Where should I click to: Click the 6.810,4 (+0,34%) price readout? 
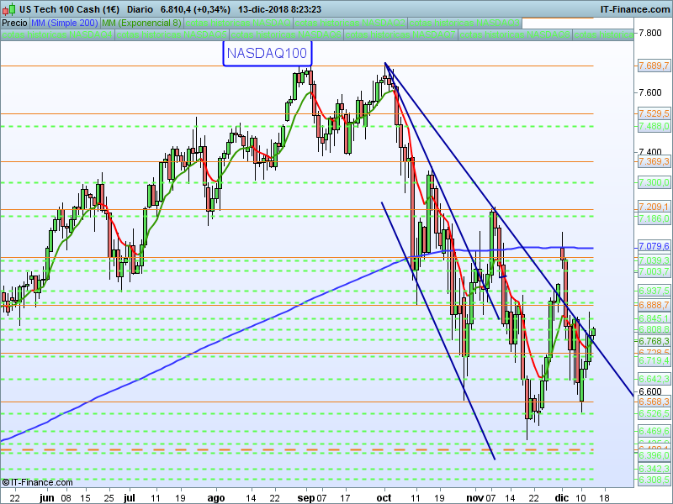click(x=195, y=9)
